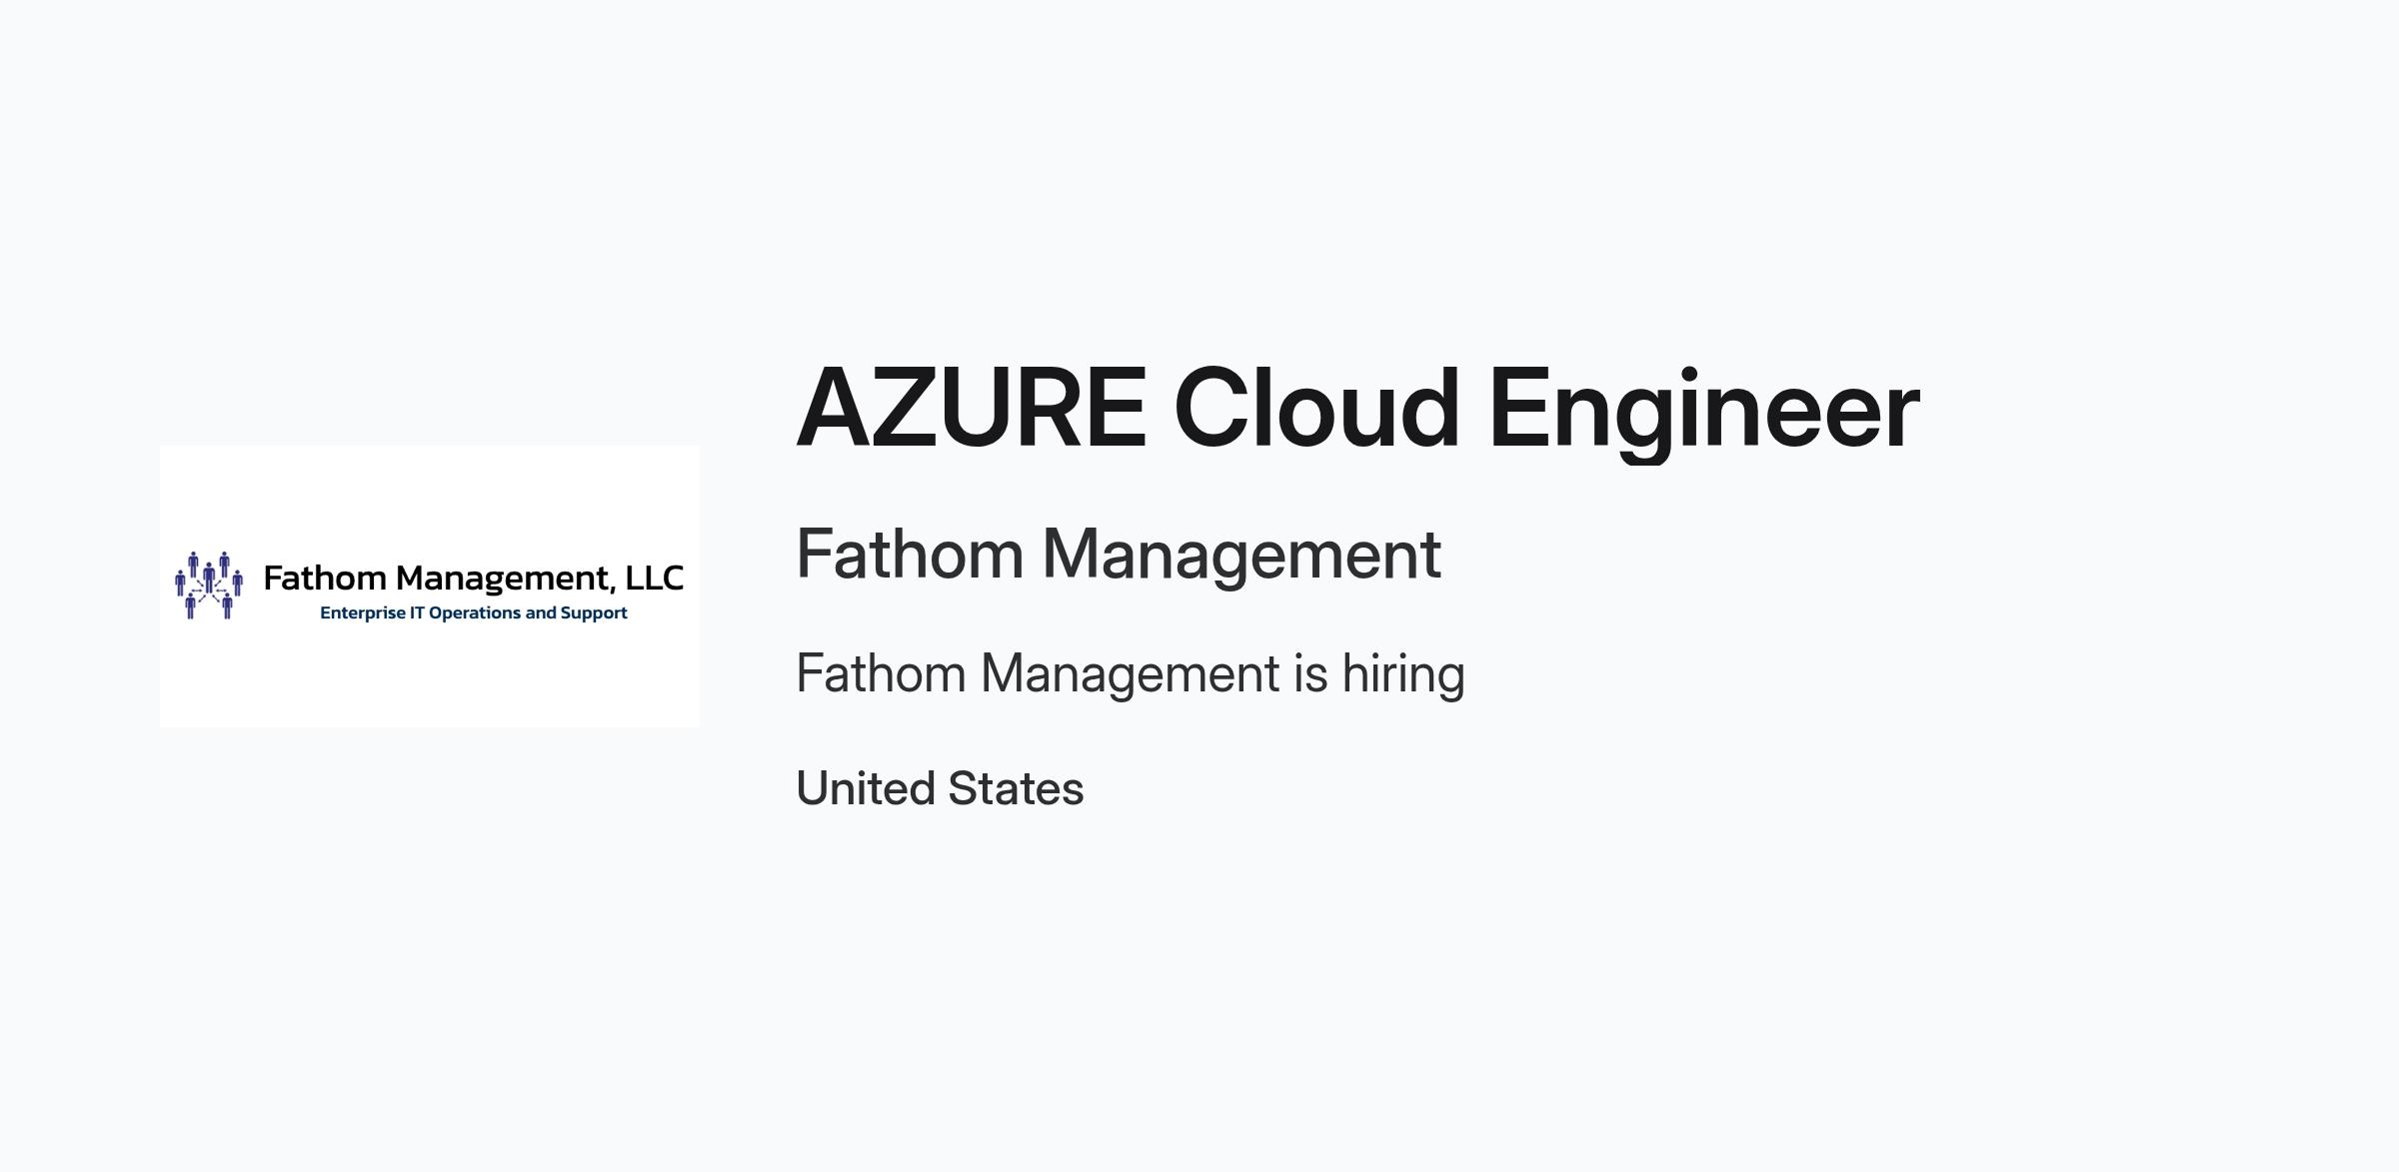This screenshot has width=2399, height=1172.
Task: Select the Fathom Management is hiring text
Action: [x=1131, y=673]
